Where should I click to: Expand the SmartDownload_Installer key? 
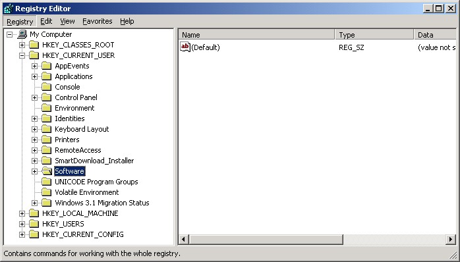coord(35,161)
